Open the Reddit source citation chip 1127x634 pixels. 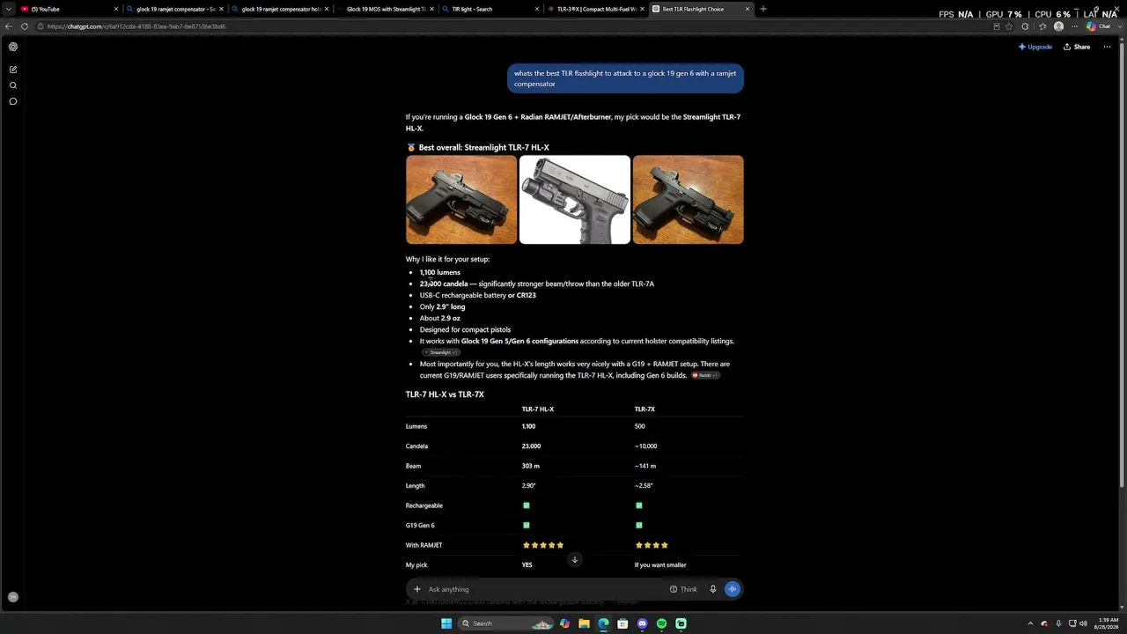pos(705,375)
